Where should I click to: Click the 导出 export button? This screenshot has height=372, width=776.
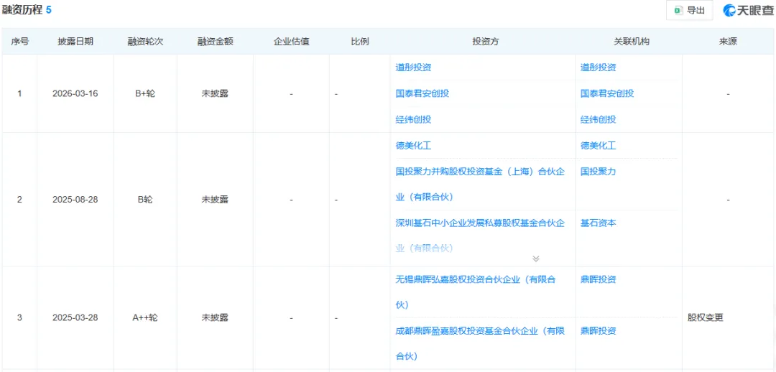click(689, 10)
